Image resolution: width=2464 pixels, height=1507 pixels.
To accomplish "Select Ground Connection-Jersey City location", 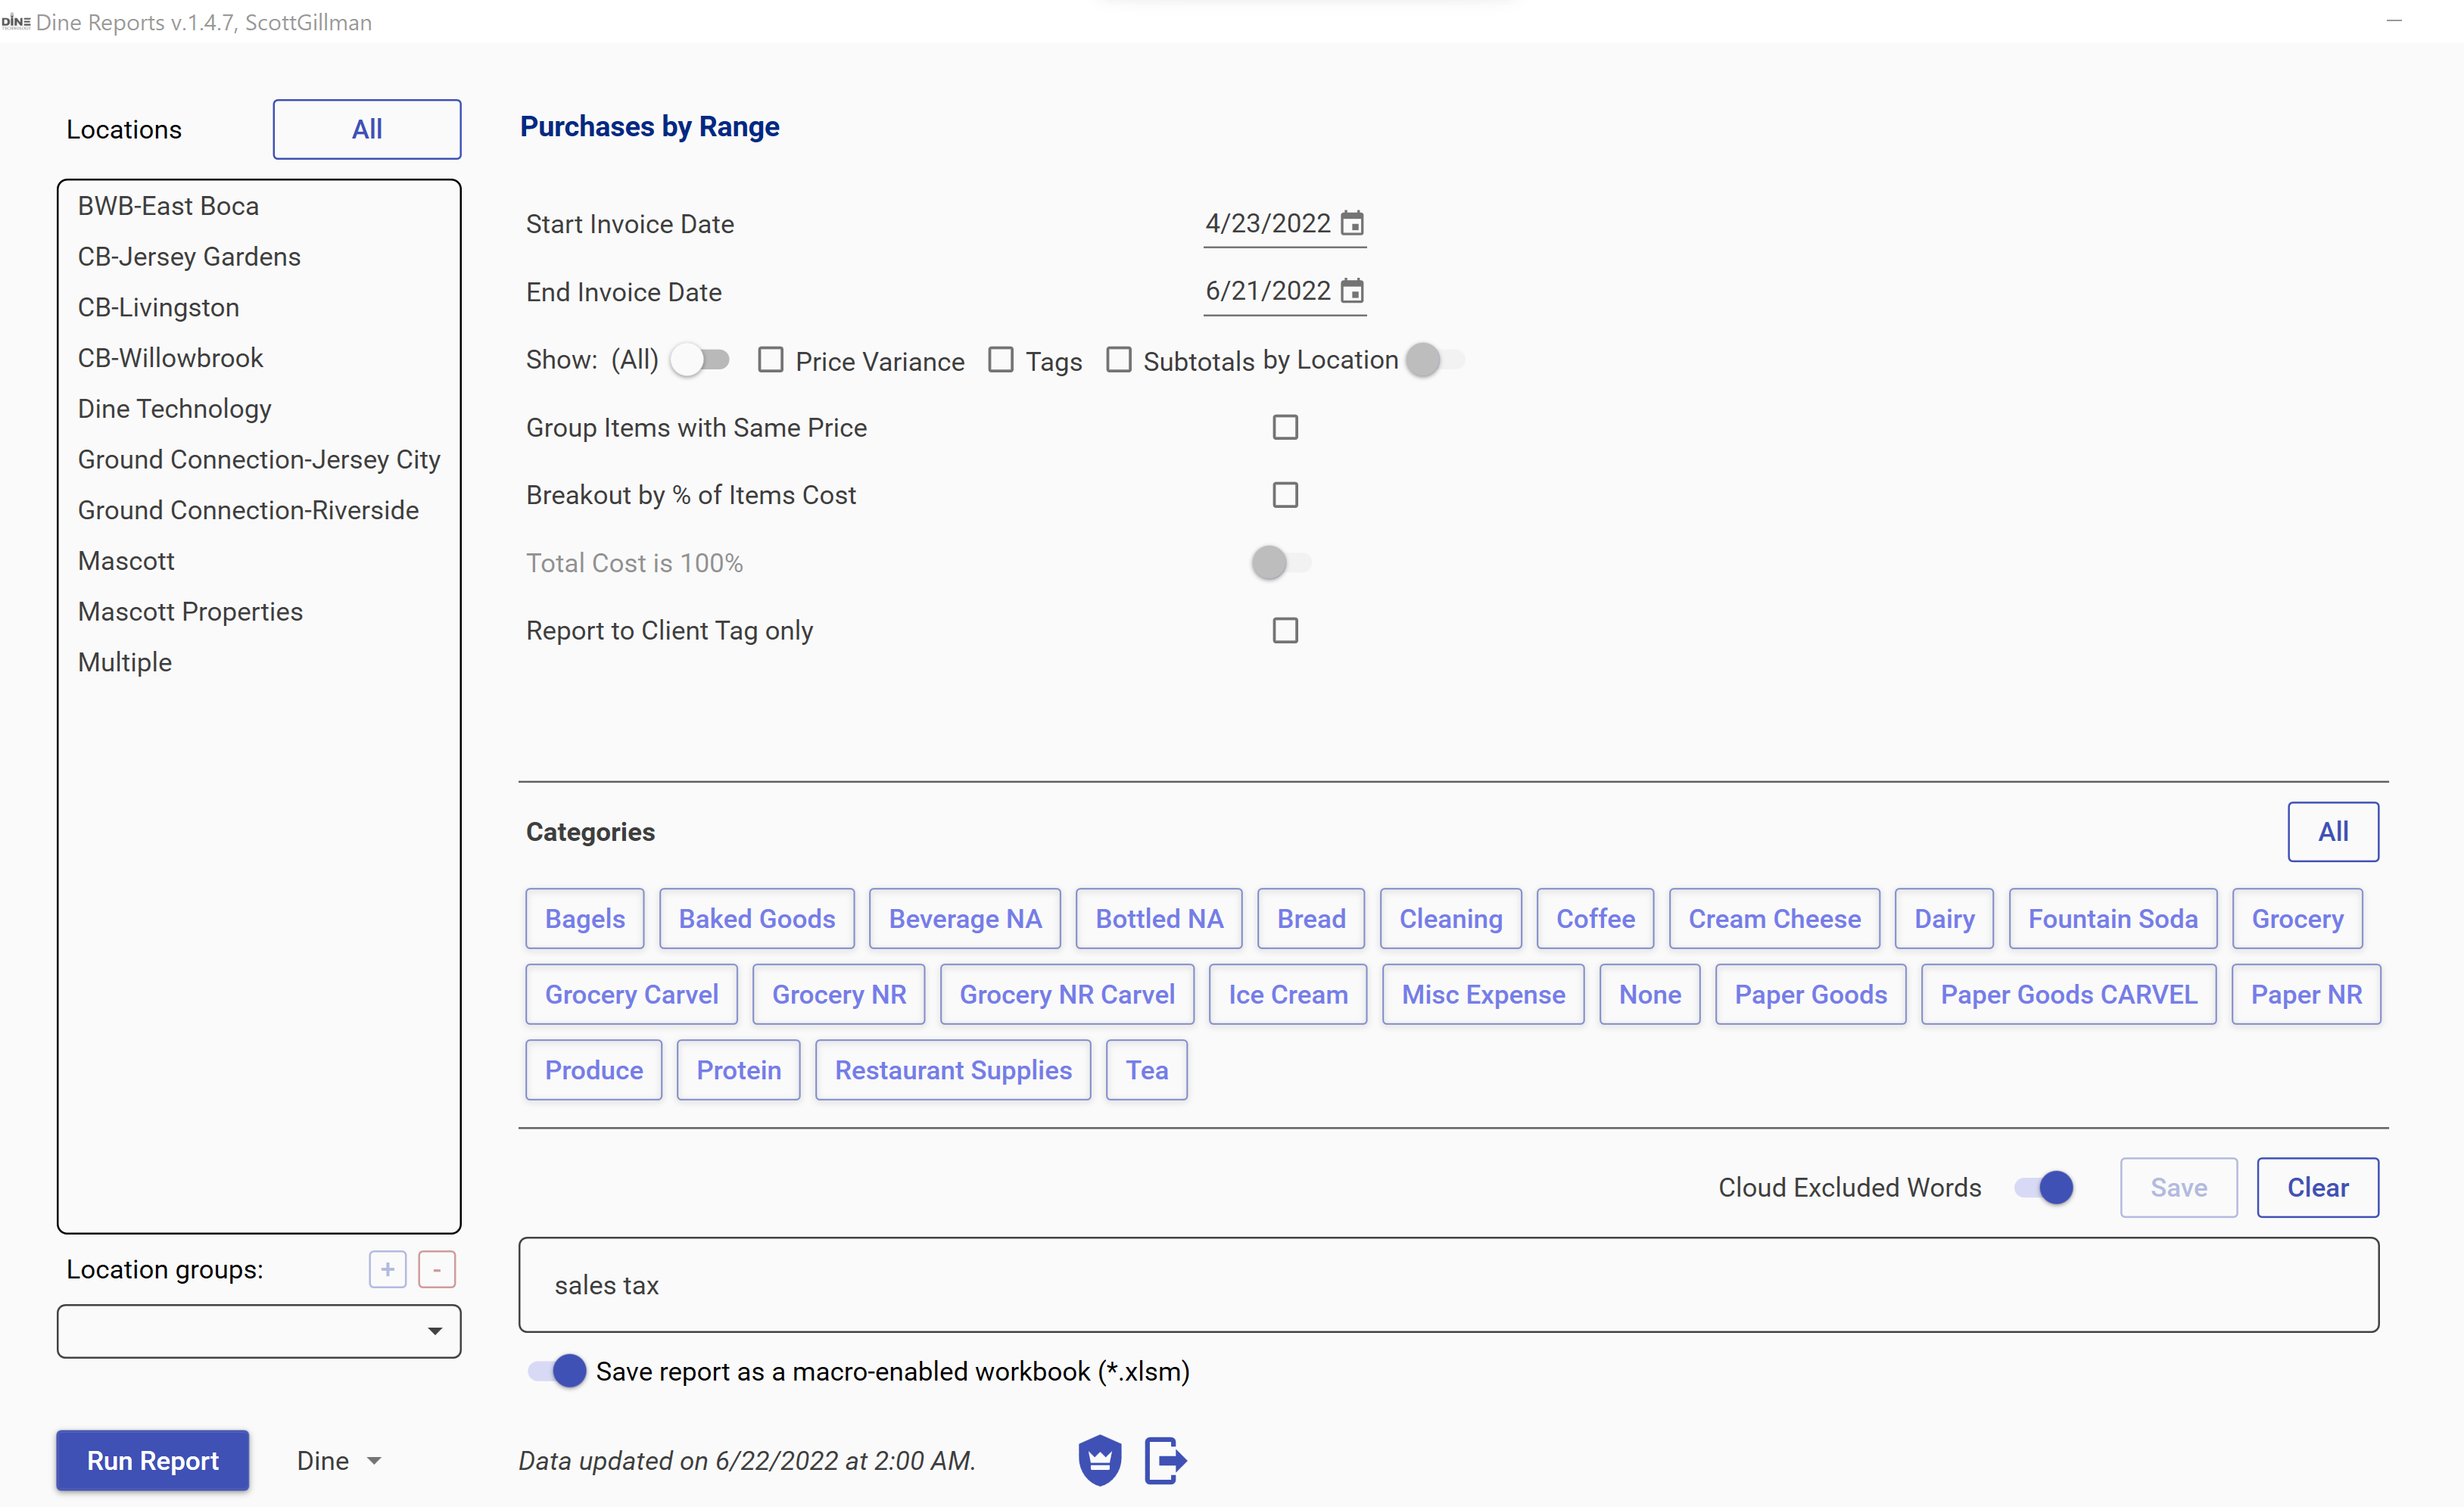I will [259, 460].
